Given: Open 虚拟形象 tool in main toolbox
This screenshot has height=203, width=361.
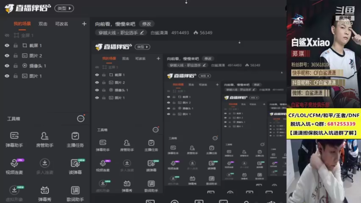Looking at the screenshot, I should click(x=14, y=194).
